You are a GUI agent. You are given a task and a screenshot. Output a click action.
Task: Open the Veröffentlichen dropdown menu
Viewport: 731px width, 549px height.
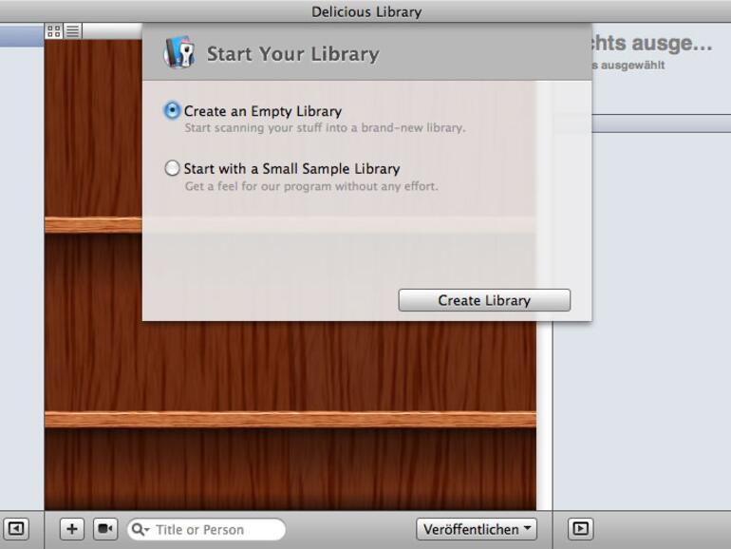click(x=477, y=529)
